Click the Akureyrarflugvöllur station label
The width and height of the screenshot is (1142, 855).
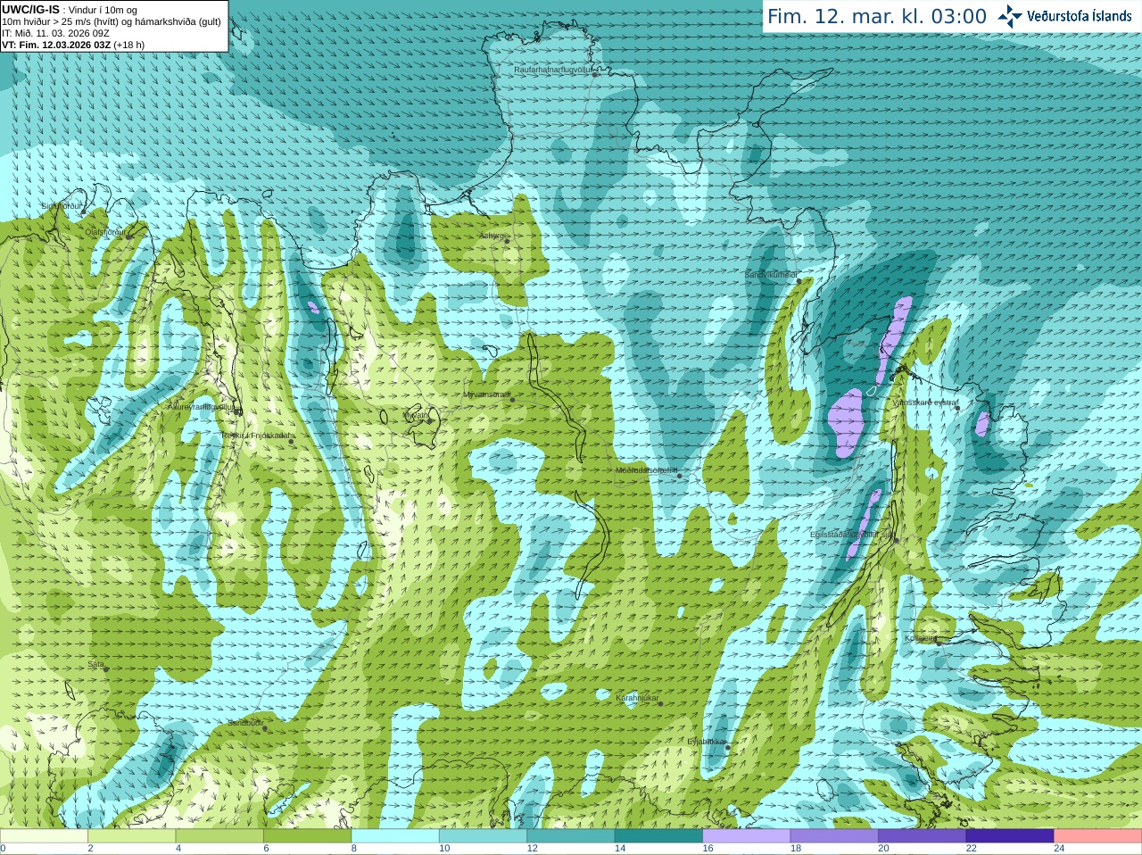click(x=201, y=406)
